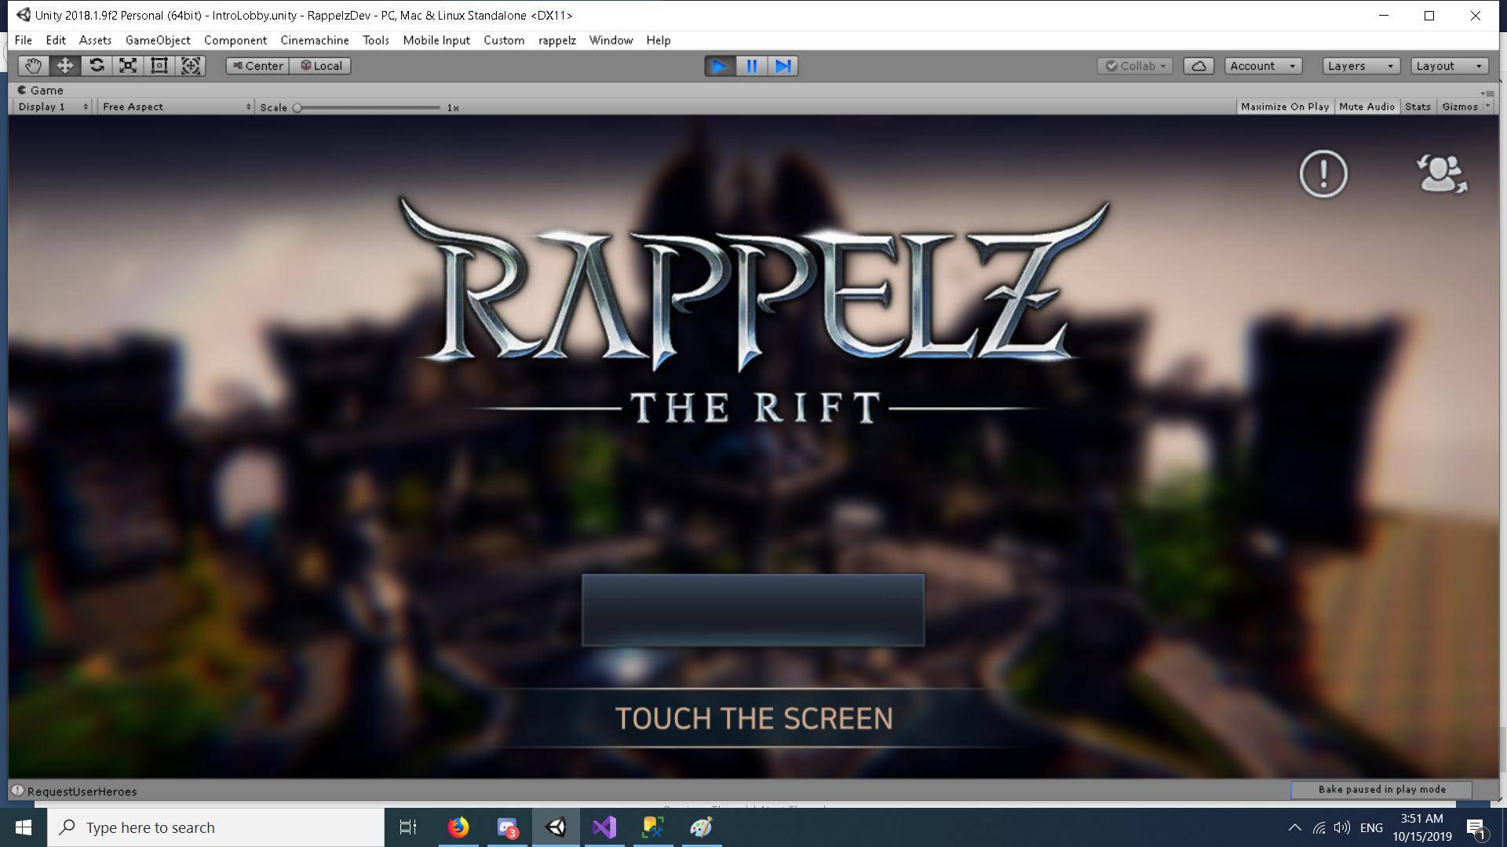Open Unity icon in taskbar
1507x847 pixels.
click(556, 827)
